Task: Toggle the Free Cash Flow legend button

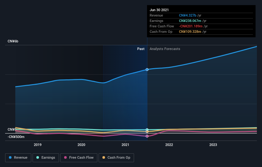Action: [x=79, y=158]
